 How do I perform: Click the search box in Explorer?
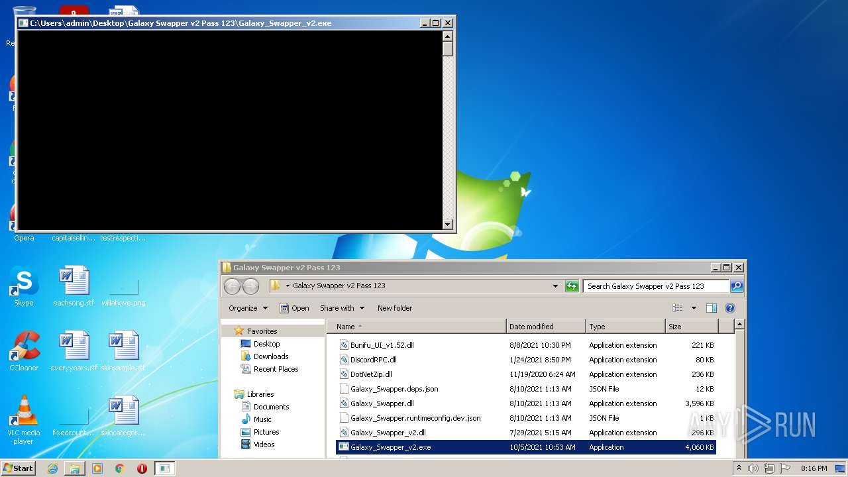click(656, 286)
